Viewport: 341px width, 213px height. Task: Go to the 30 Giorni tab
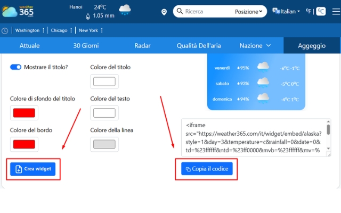click(86, 46)
